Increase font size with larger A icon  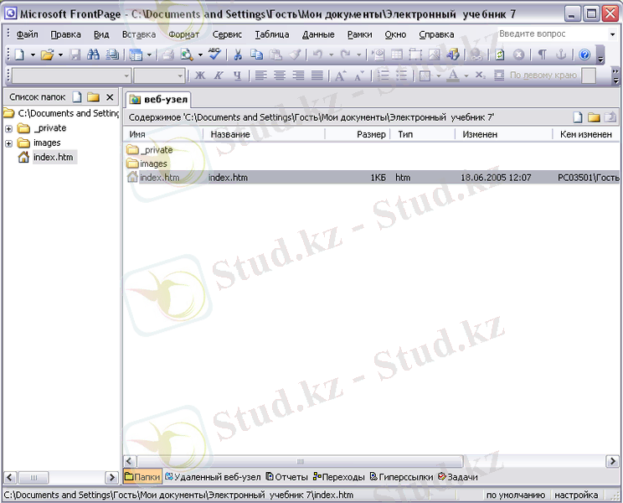tap(341, 75)
